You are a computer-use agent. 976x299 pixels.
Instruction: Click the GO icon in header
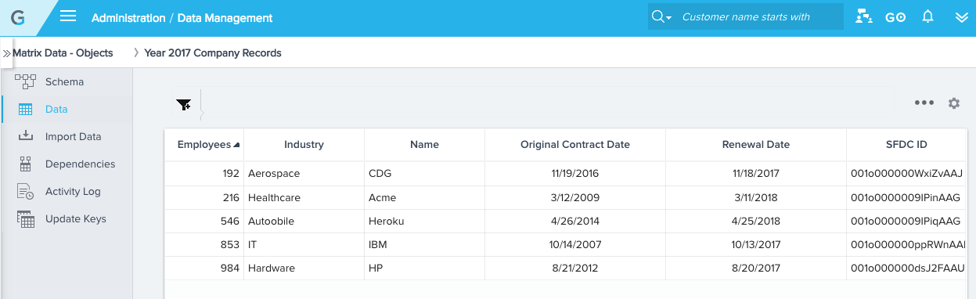pyautogui.click(x=895, y=17)
